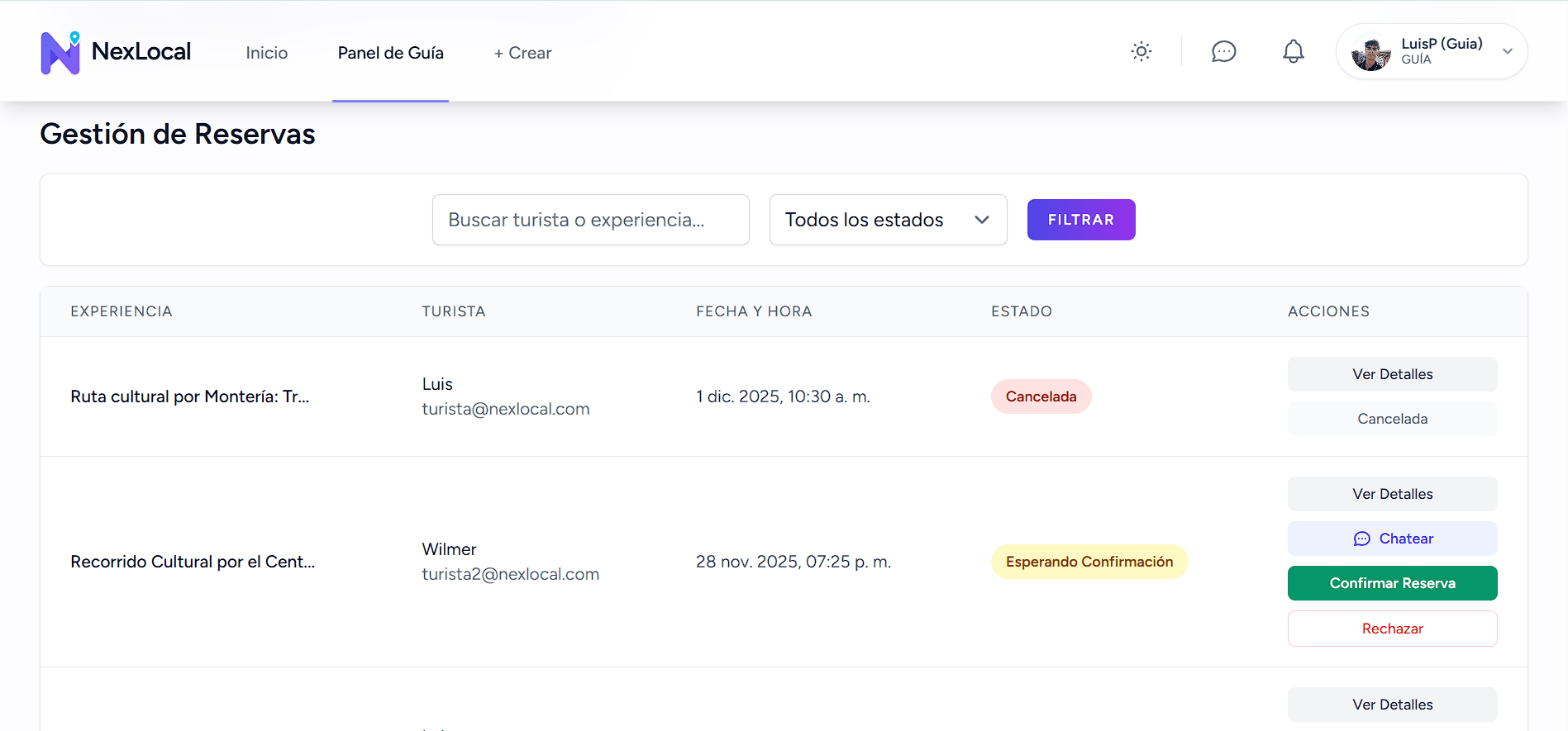Open the + Crear menu item
The height and width of the screenshot is (731, 1568).
pos(522,52)
